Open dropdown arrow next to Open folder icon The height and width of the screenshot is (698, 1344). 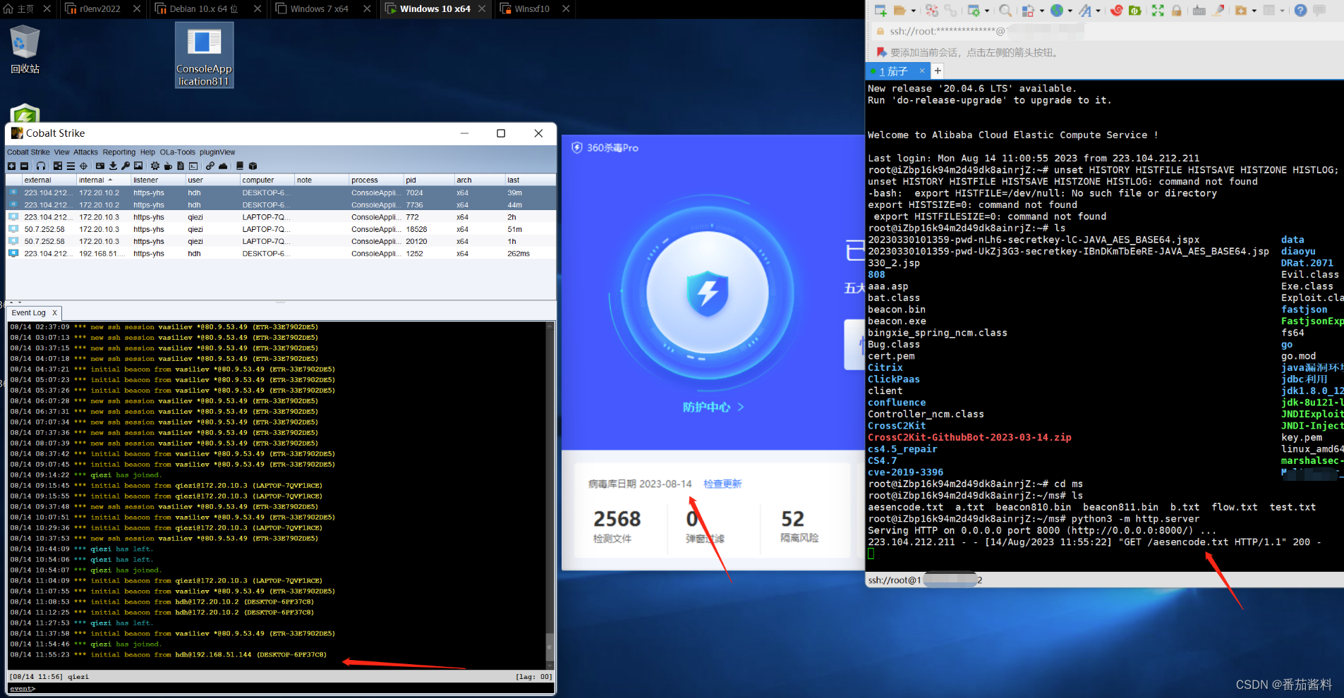click(914, 11)
